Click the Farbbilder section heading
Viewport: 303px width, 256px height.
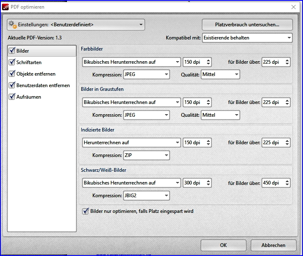tap(92, 49)
